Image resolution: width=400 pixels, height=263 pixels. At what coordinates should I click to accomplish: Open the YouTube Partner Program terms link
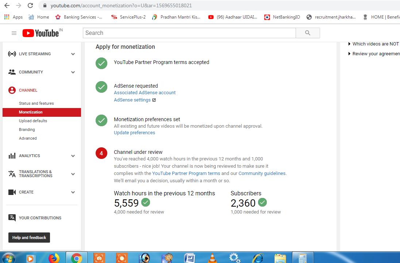pos(186,173)
